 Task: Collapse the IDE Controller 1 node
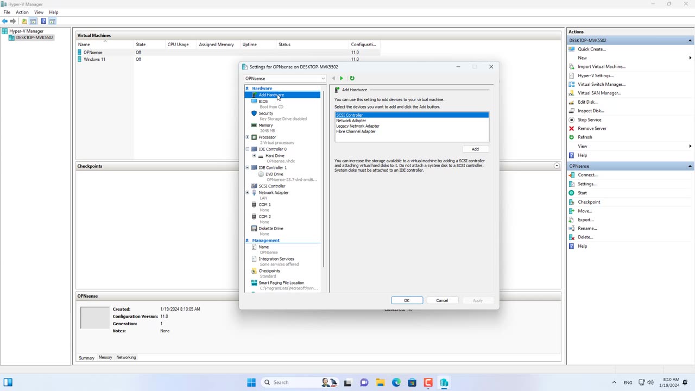(248, 168)
